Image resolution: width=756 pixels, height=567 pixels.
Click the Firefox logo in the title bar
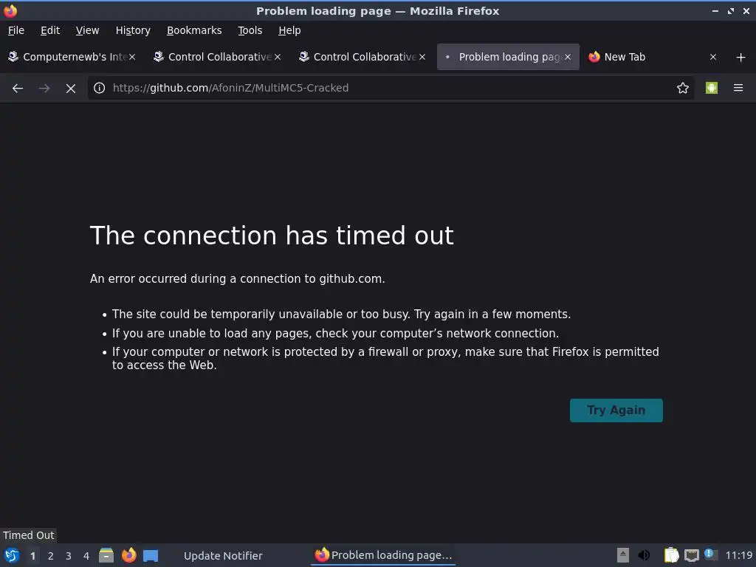tap(10, 10)
